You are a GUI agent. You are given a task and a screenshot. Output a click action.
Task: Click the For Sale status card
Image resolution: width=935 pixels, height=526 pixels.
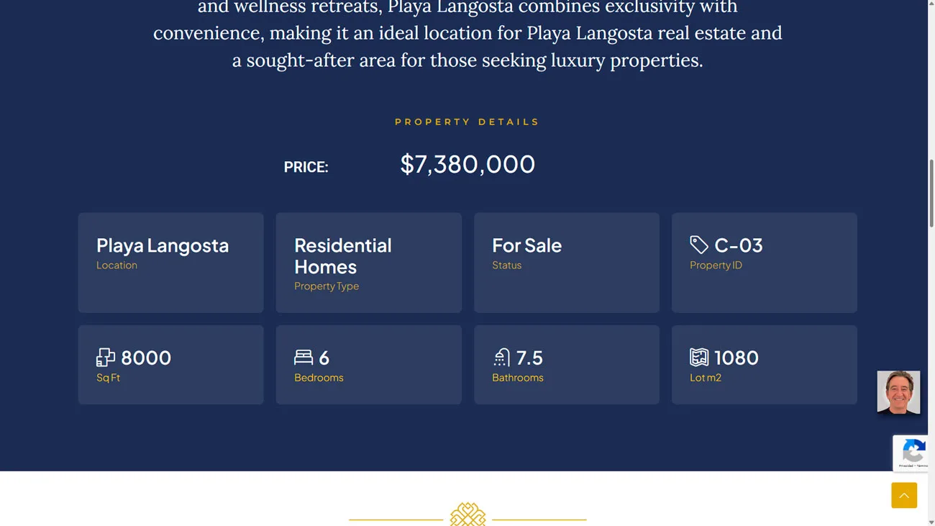(567, 263)
